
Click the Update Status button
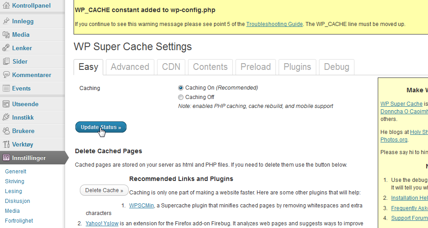pos(101,127)
